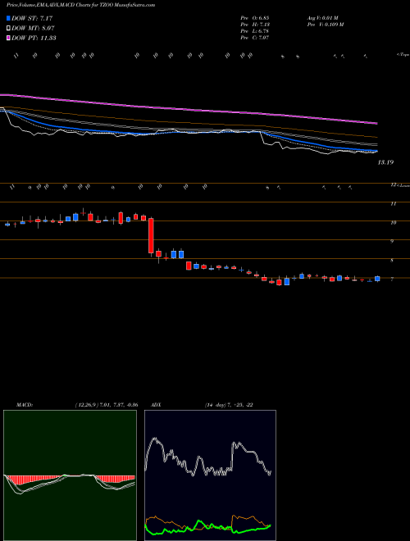This screenshot has height=541, width=410.
Task: Click the 'Pre L: 6.78' value
Action: [x=255, y=31]
